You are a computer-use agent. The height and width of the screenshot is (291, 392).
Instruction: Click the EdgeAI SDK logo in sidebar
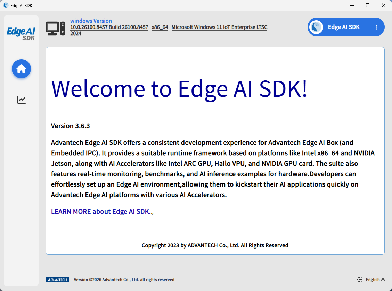pos(21,33)
